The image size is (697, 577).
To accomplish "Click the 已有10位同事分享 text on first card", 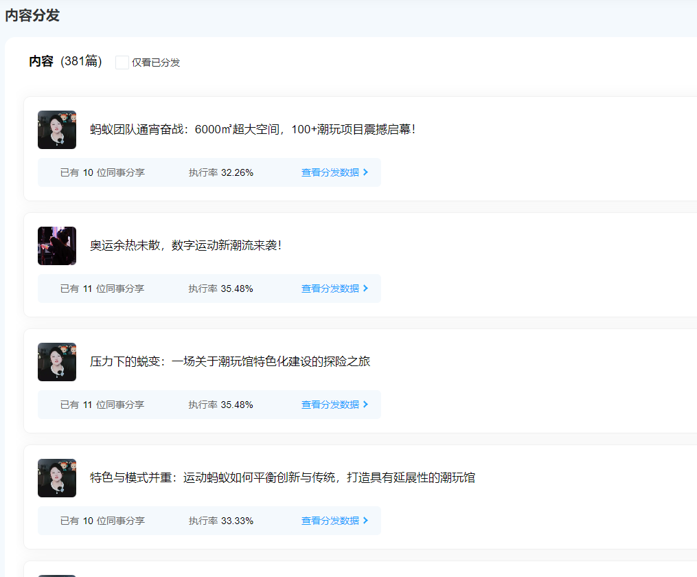I will click(x=104, y=174).
